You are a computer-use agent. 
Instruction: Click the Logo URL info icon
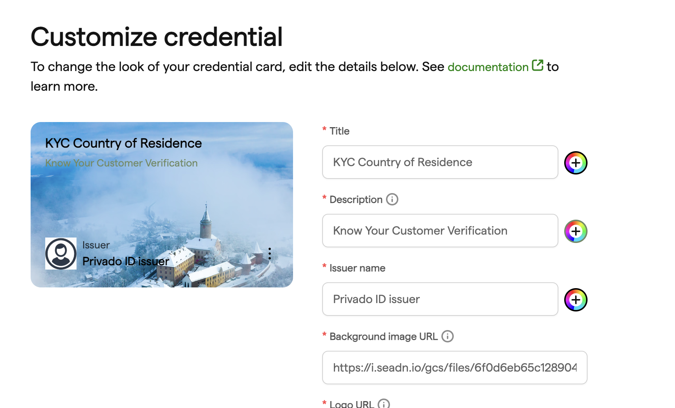click(384, 404)
